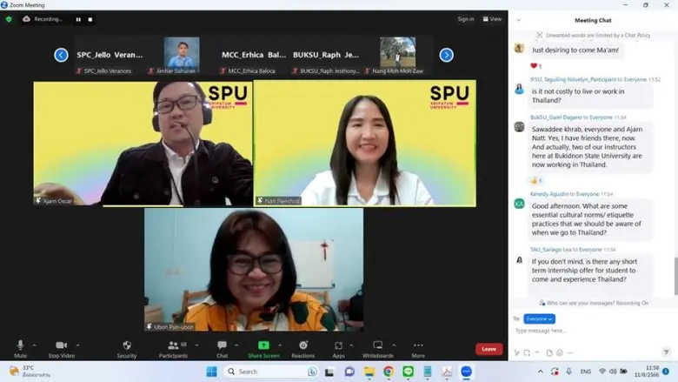This screenshot has height=382, width=678.
Task: Expand video options arrow beside Stop Video
Action: point(79,345)
